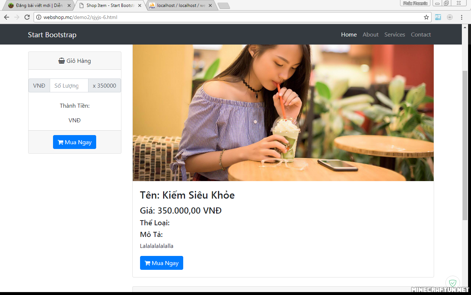
Task: Close the 'localhost / localhost' tab
Action: (x=210, y=5)
